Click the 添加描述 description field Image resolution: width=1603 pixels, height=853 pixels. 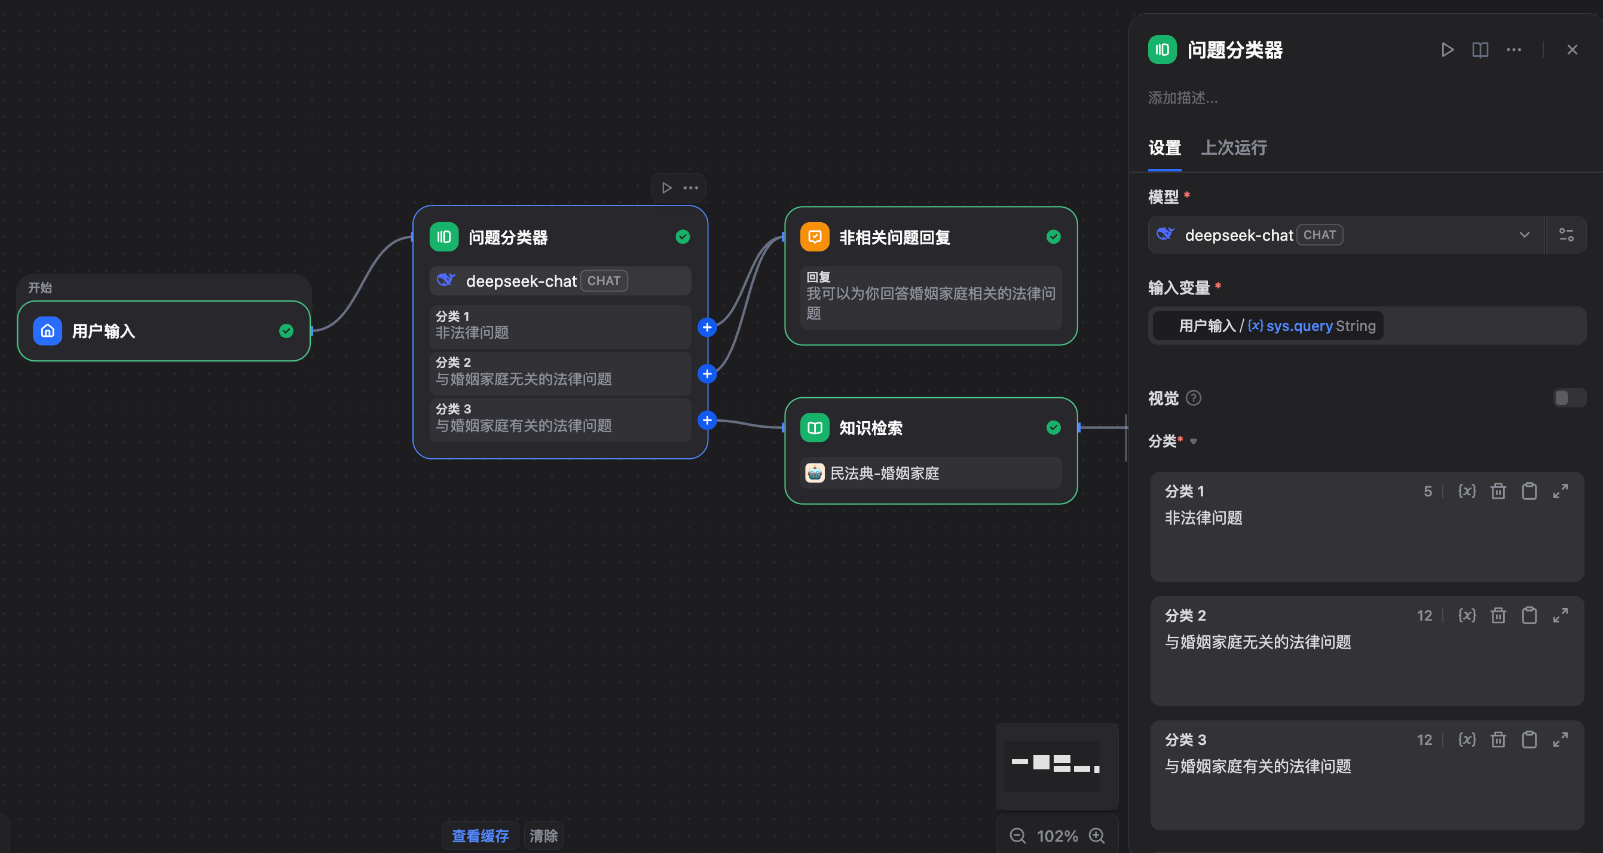1182,97
